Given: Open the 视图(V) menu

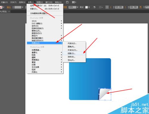Looking at the screenshot, I should [x=40, y=2].
